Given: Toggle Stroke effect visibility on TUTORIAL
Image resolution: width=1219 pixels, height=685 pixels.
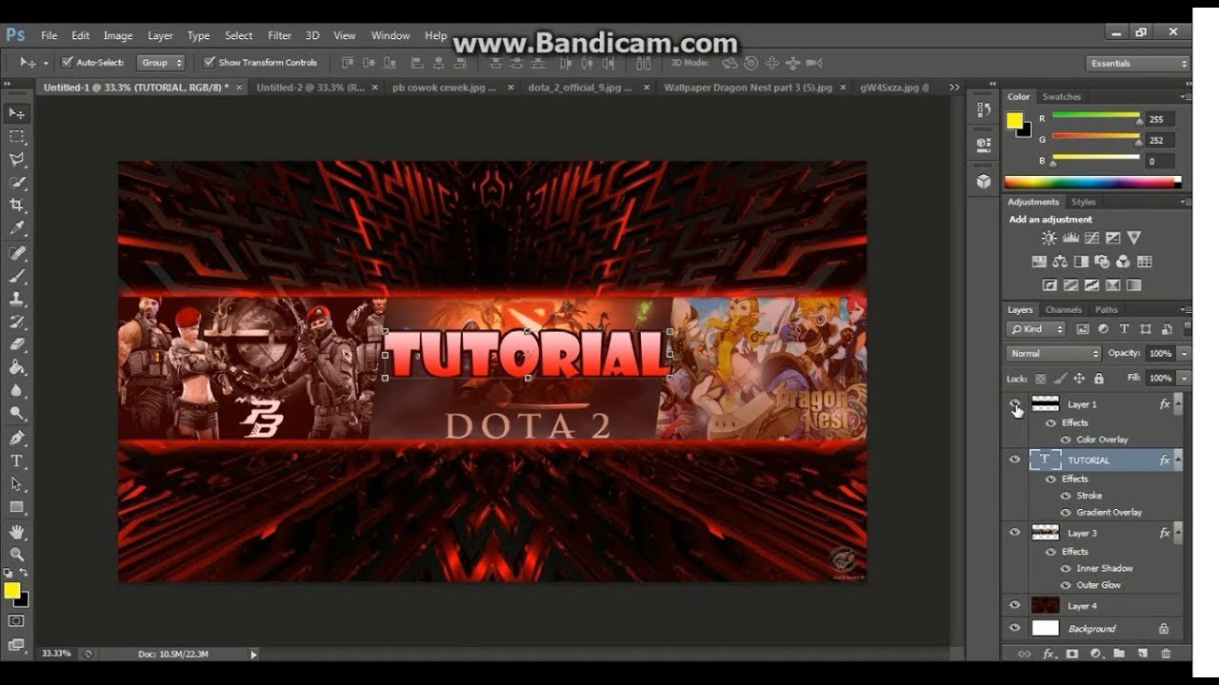Looking at the screenshot, I should pos(1066,496).
